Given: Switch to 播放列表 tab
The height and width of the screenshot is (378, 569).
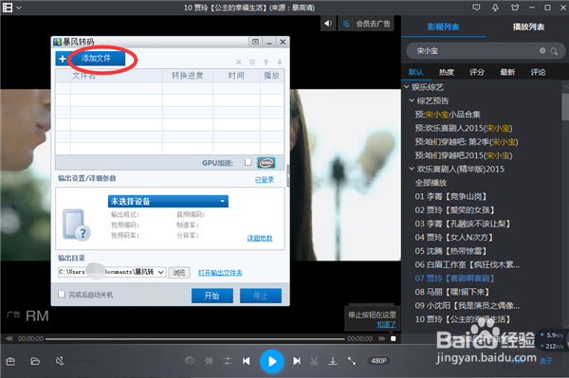Looking at the screenshot, I should [x=528, y=27].
